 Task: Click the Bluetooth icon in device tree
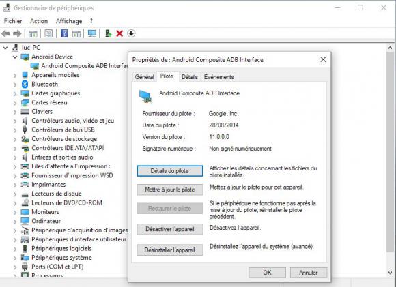[x=25, y=84]
